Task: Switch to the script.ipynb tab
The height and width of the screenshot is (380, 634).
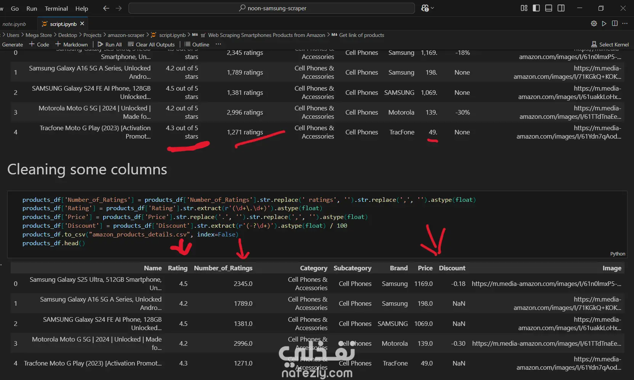Action: pyautogui.click(x=63, y=24)
